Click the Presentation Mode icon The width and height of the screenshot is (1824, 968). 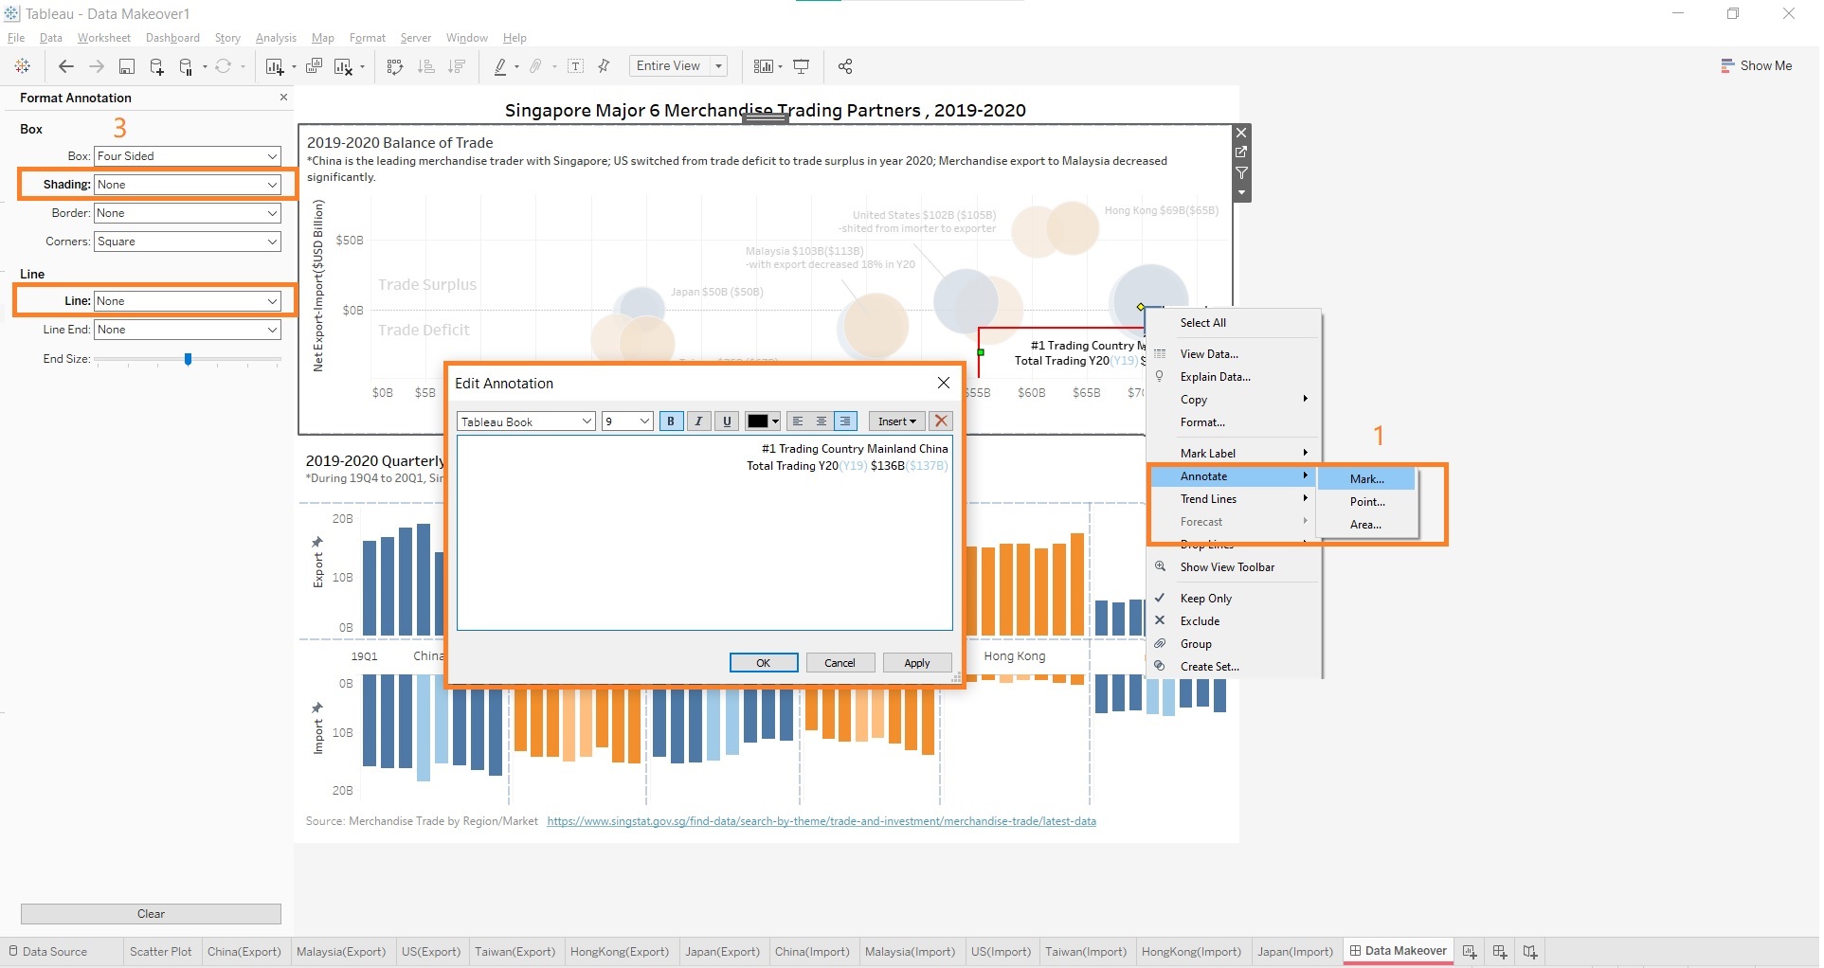tap(802, 66)
